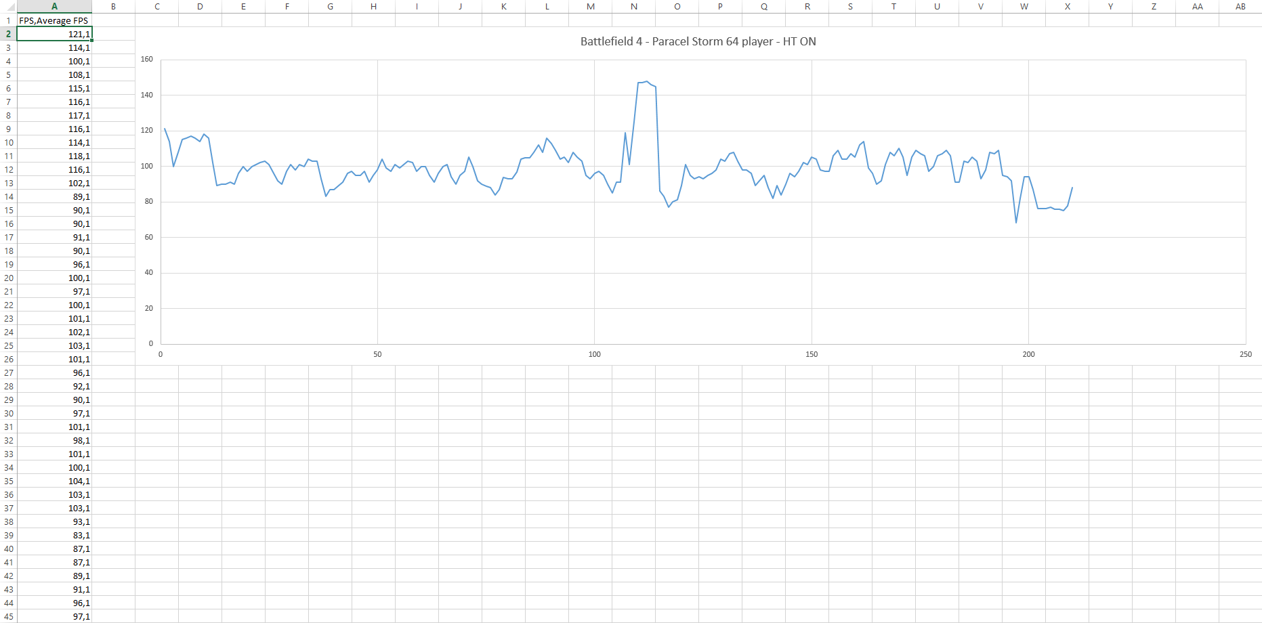Image resolution: width=1262 pixels, height=623 pixels.
Task: Select column B by its header
Action: tap(113, 6)
